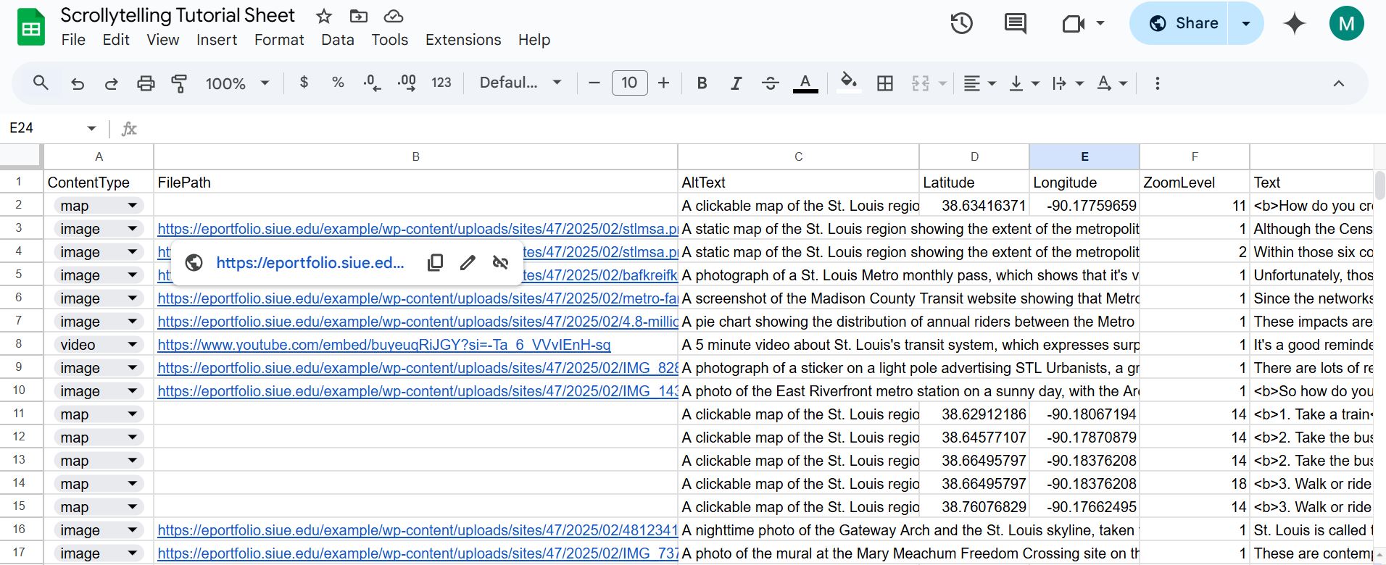Copy link icon in link popup

click(x=435, y=262)
